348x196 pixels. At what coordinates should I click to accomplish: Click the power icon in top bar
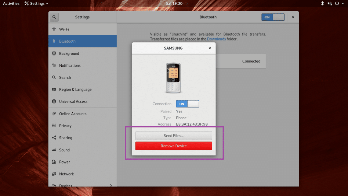(337, 3)
